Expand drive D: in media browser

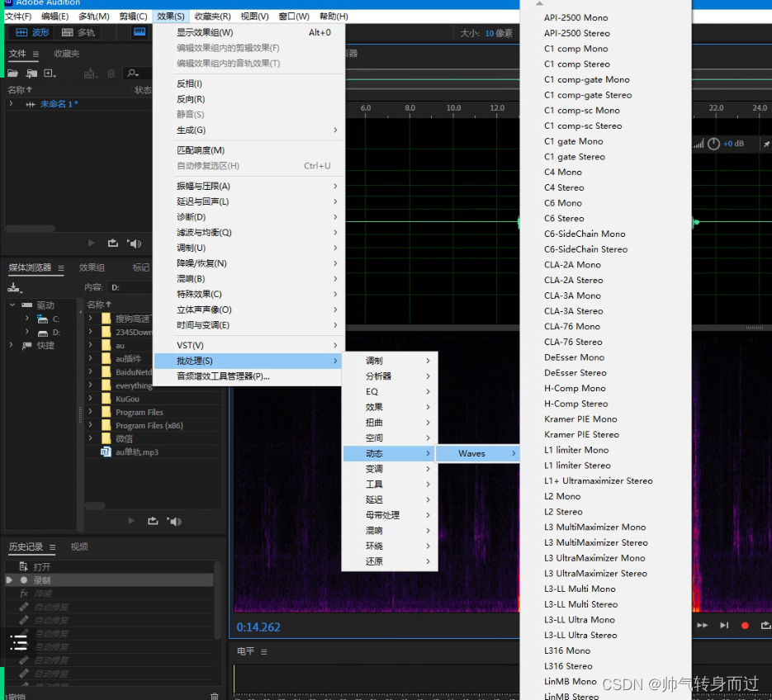tap(26, 333)
